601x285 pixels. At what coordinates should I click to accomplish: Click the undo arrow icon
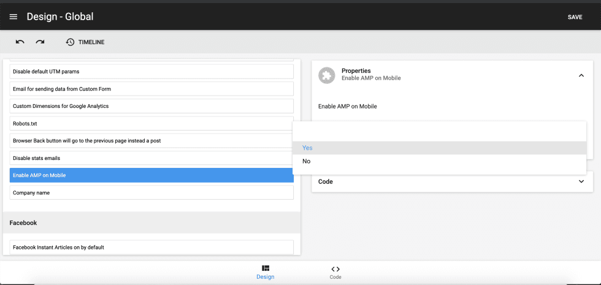pos(20,42)
